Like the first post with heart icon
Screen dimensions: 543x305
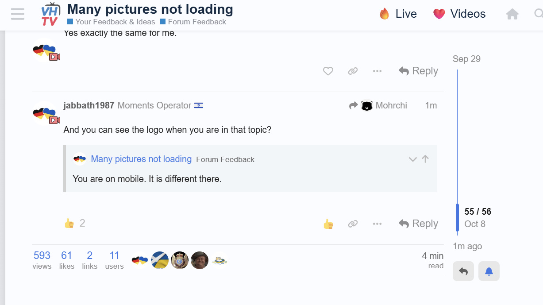328,71
